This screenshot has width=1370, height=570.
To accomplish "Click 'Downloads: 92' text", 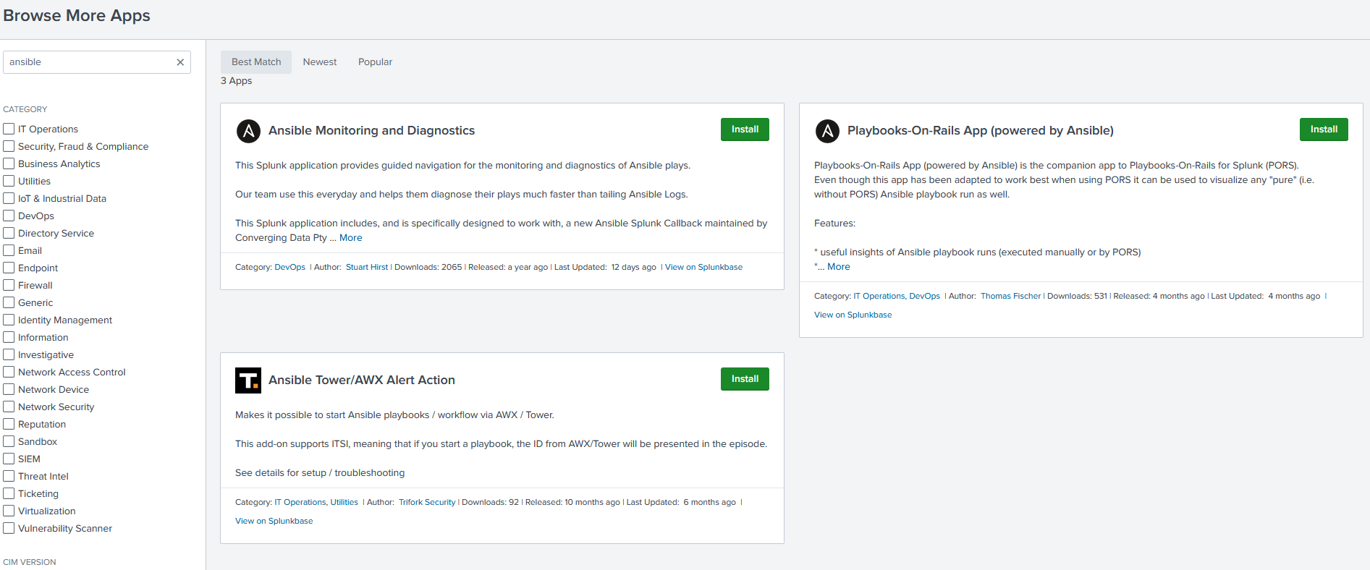I will click(491, 503).
